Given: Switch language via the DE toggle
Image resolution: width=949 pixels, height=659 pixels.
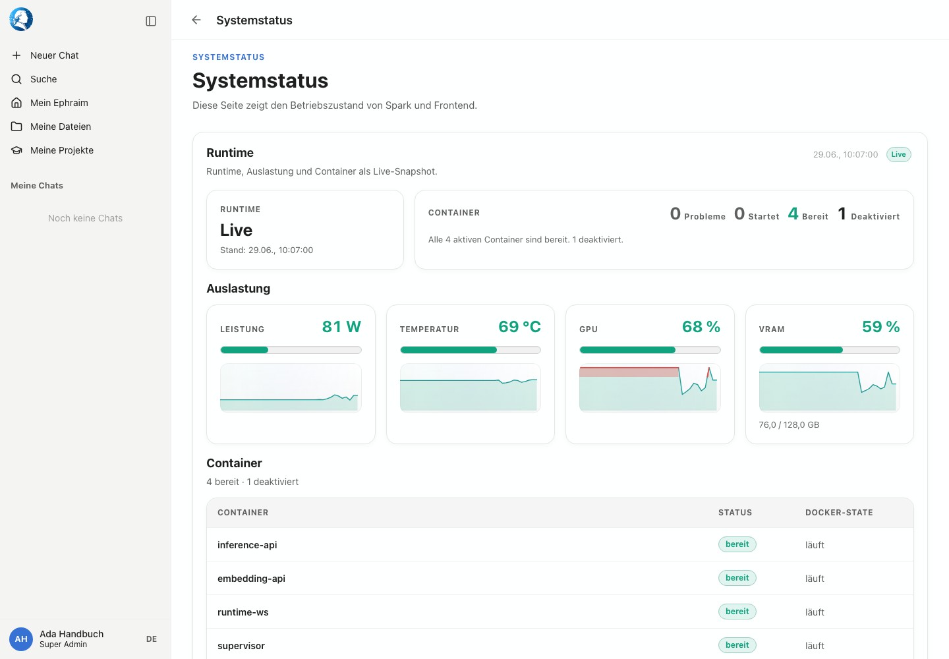Looking at the screenshot, I should [152, 639].
